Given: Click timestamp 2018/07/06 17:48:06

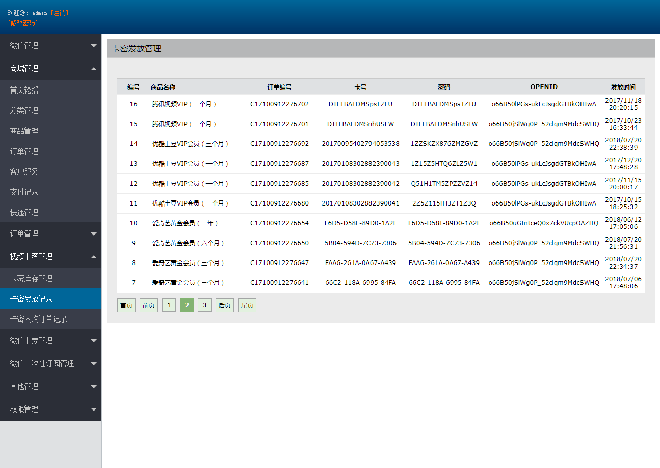Looking at the screenshot, I should (623, 283).
